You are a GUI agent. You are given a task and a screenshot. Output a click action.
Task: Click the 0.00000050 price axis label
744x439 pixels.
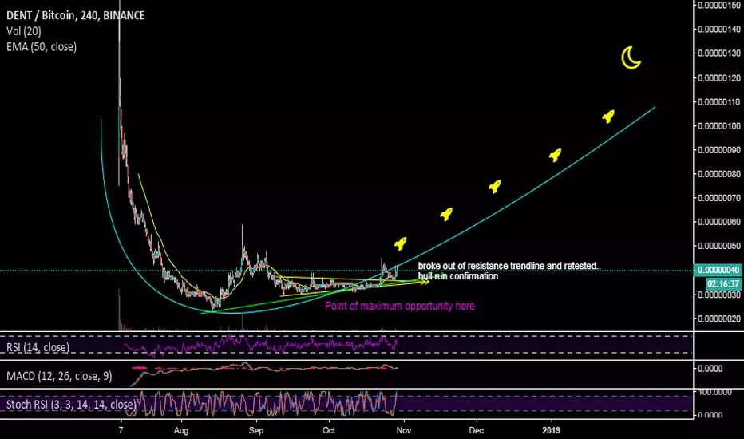[x=719, y=246]
